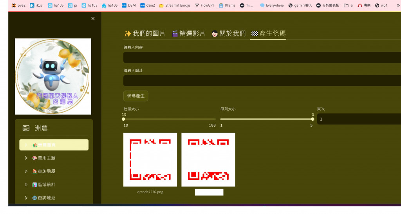Close the sidebar with the X button
Image resolution: width=401 pixels, height=214 pixels.
pyautogui.click(x=93, y=18)
